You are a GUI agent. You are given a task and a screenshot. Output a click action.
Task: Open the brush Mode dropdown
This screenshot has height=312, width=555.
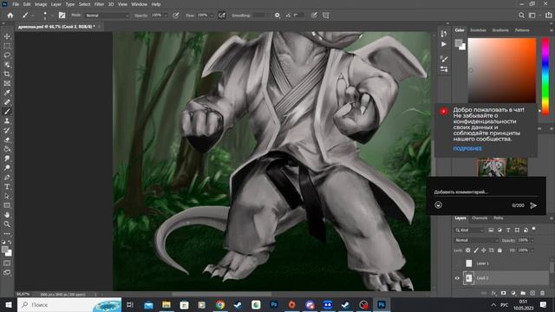tap(108, 16)
